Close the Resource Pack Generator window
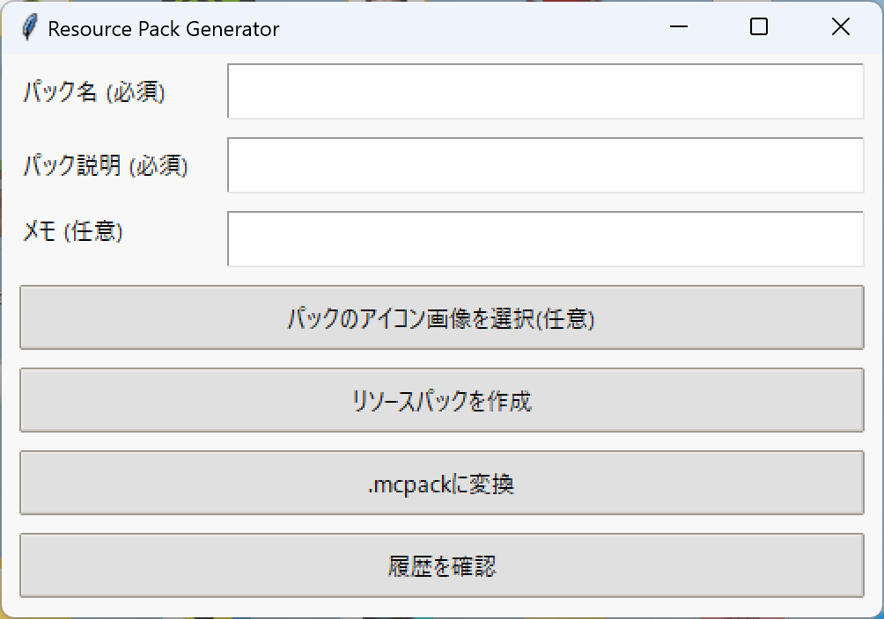The width and height of the screenshot is (884, 619). (x=840, y=28)
